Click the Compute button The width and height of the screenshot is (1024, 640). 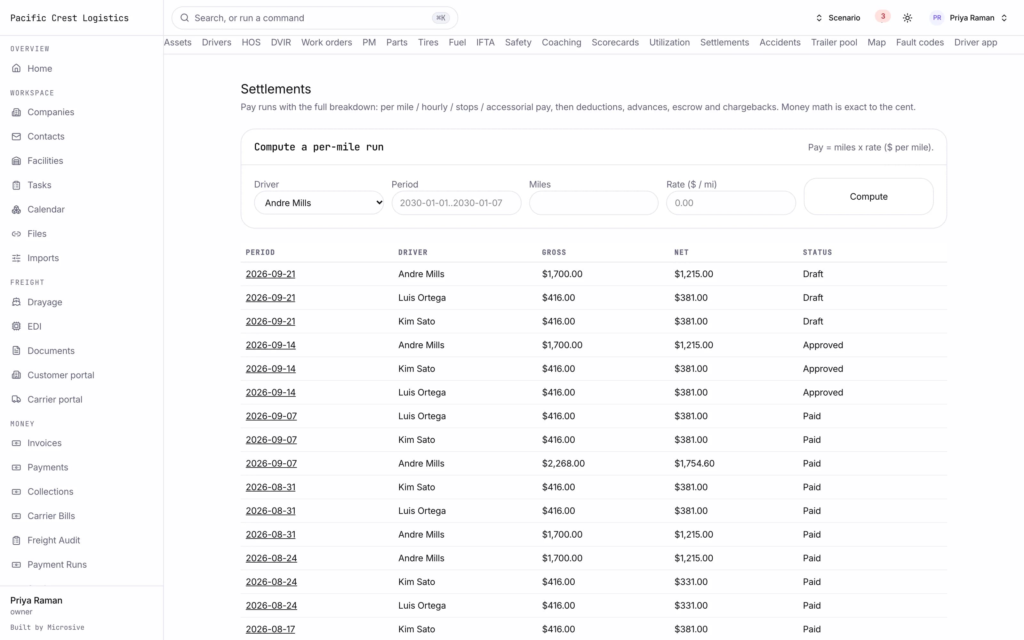click(868, 196)
